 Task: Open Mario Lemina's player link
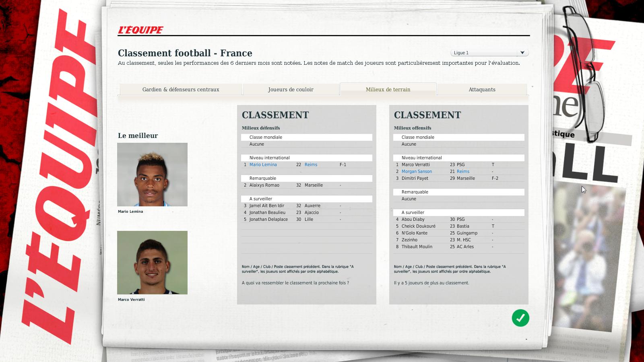(x=263, y=165)
